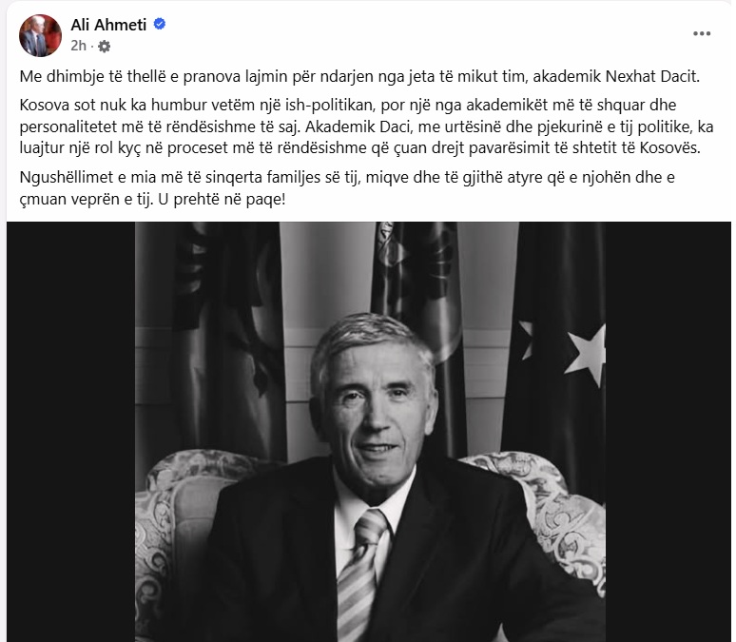Click the first paragraph mentioning Nexhat Dacit
736x642 pixels.
[x=359, y=76]
